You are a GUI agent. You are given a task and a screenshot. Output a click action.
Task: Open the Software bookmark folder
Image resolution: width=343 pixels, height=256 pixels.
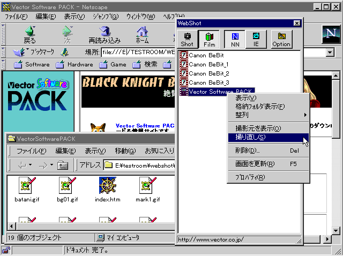point(32,64)
